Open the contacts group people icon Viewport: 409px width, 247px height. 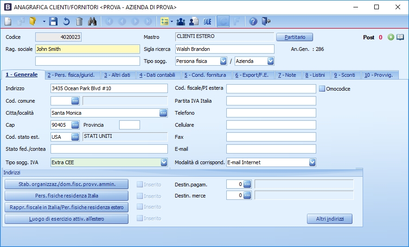point(181,21)
